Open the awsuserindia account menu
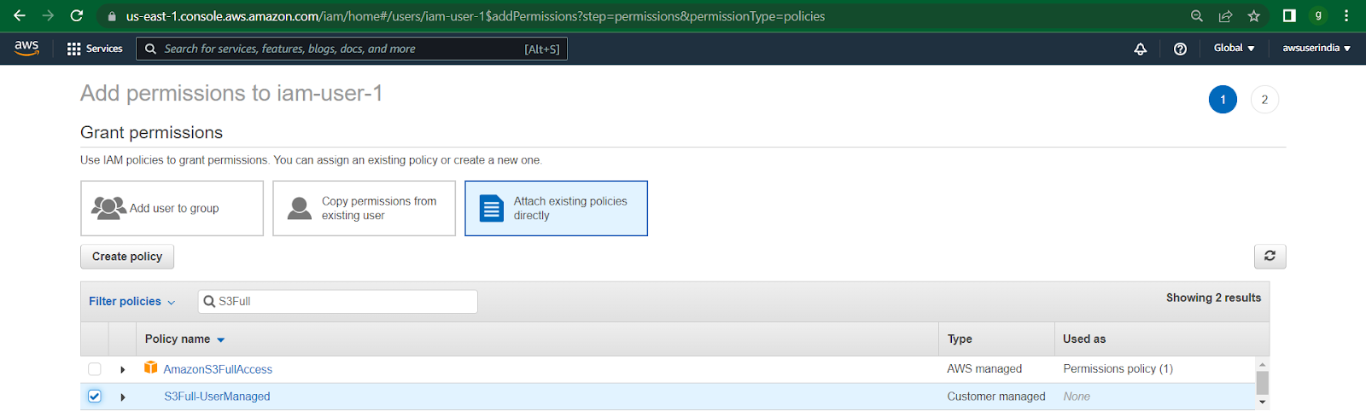The height and width of the screenshot is (411, 1366). click(x=1316, y=48)
